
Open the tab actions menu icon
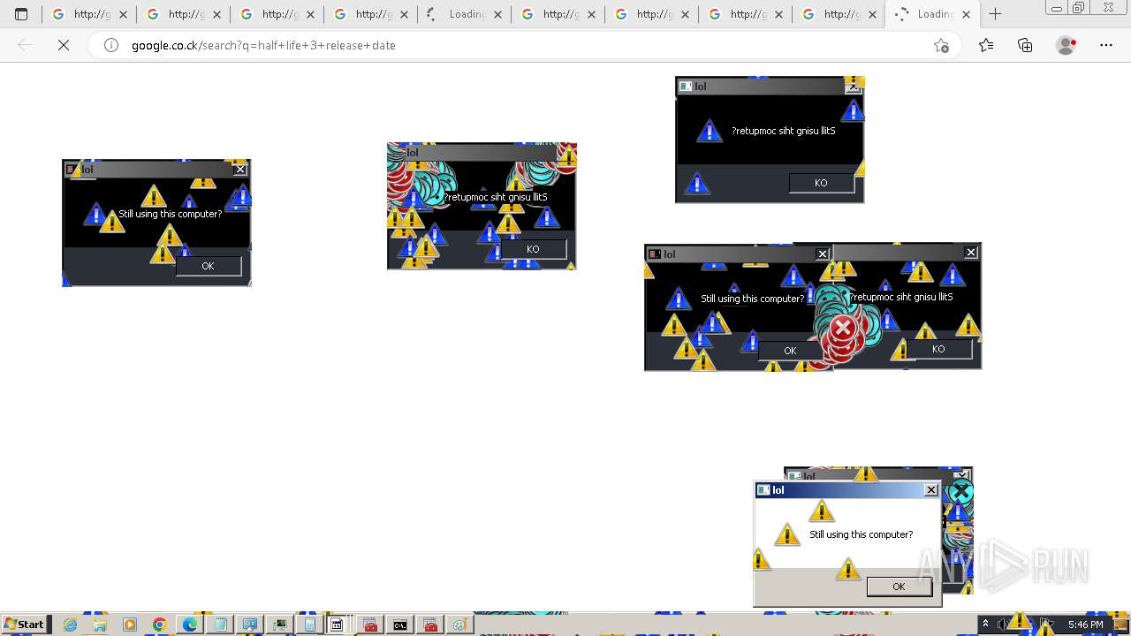click(21, 14)
